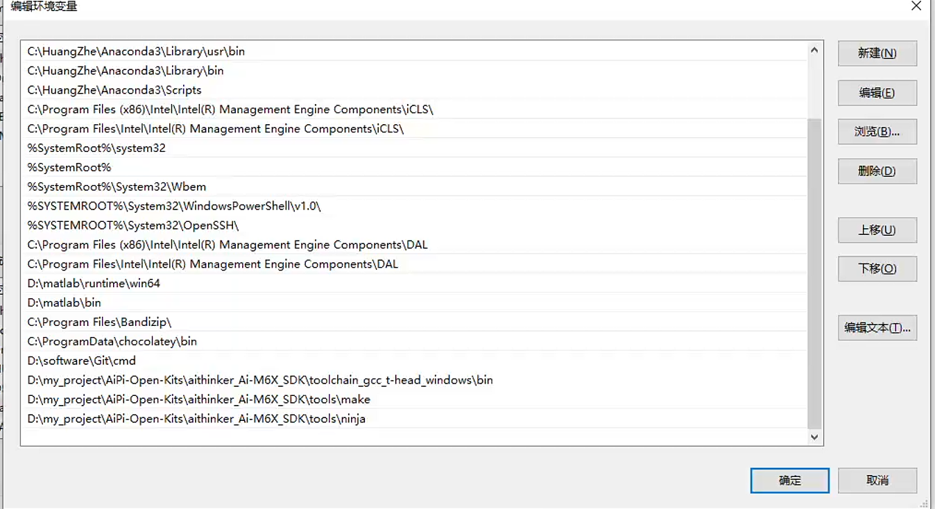
Task: Close the 编辑环境变量 dialog
Action: (916, 6)
